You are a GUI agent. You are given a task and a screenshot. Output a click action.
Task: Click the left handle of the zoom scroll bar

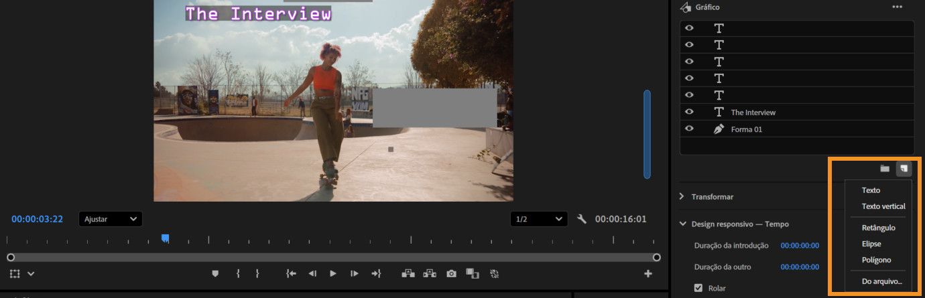[10, 257]
